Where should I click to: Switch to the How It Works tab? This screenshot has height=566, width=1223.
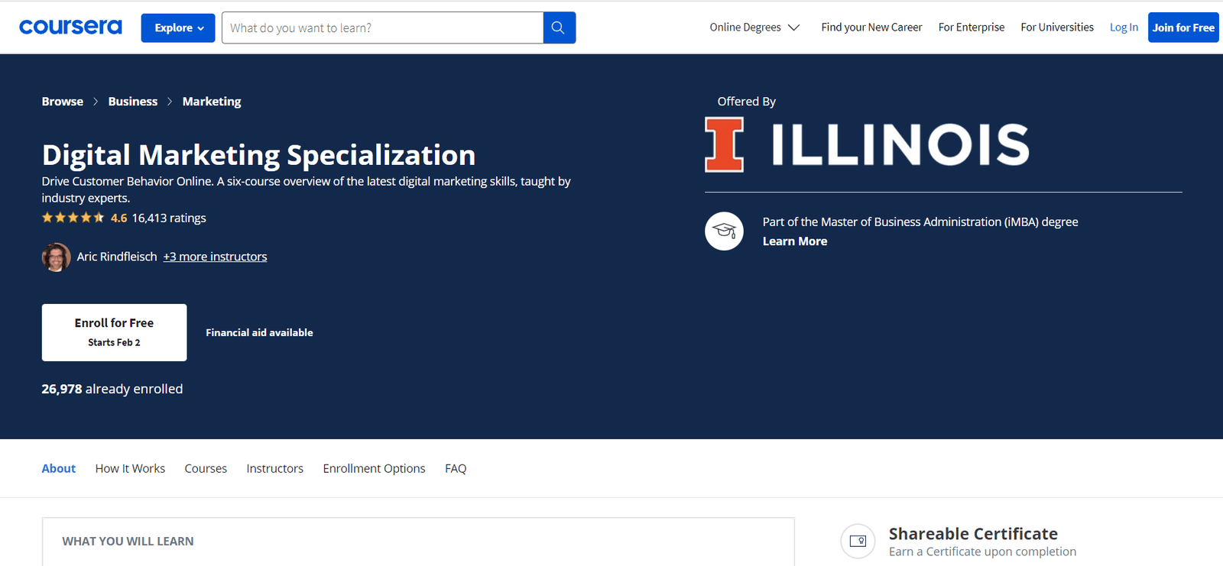[x=130, y=468]
